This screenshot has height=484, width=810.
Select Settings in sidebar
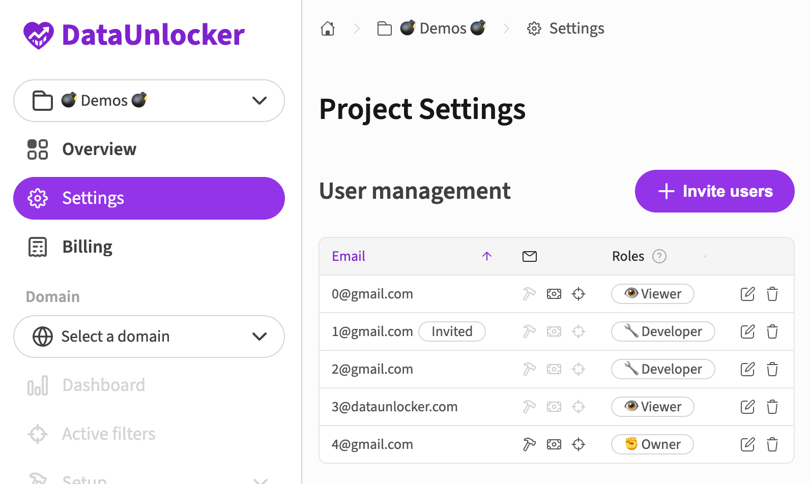(x=149, y=198)
